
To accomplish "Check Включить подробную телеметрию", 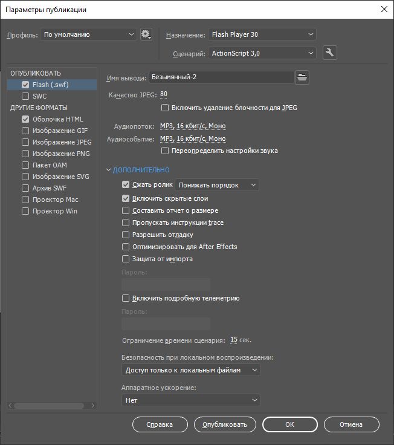I will (126, 298).
